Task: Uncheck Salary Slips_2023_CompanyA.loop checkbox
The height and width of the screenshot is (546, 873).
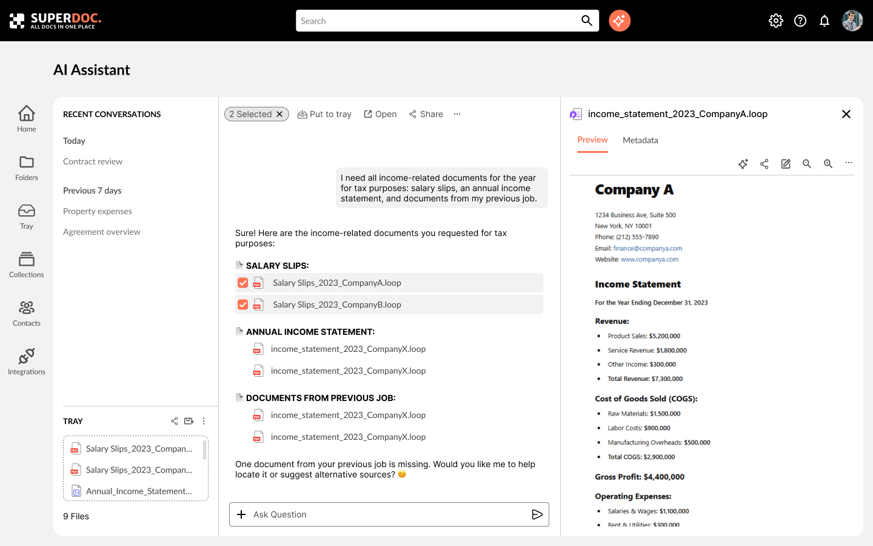Action: pos(243,283)
